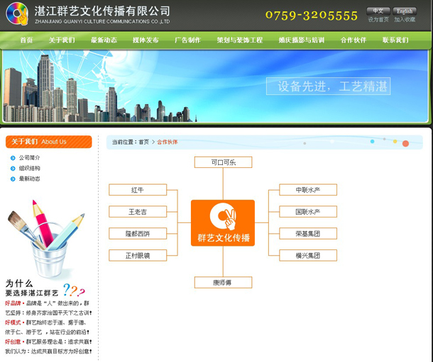Viewport: 433px width, 362px height.
Task: Click the bullet icon beside 最新动态
Action: coord(13,179)
